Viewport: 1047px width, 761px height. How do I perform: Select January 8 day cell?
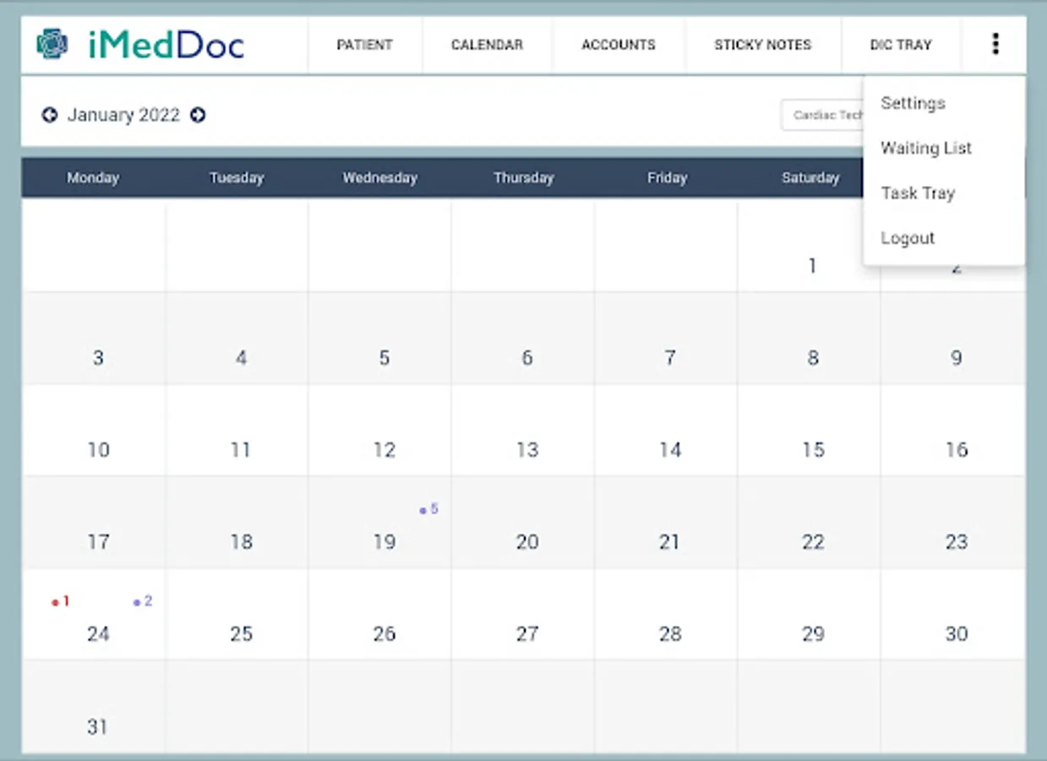click(810, 338)
